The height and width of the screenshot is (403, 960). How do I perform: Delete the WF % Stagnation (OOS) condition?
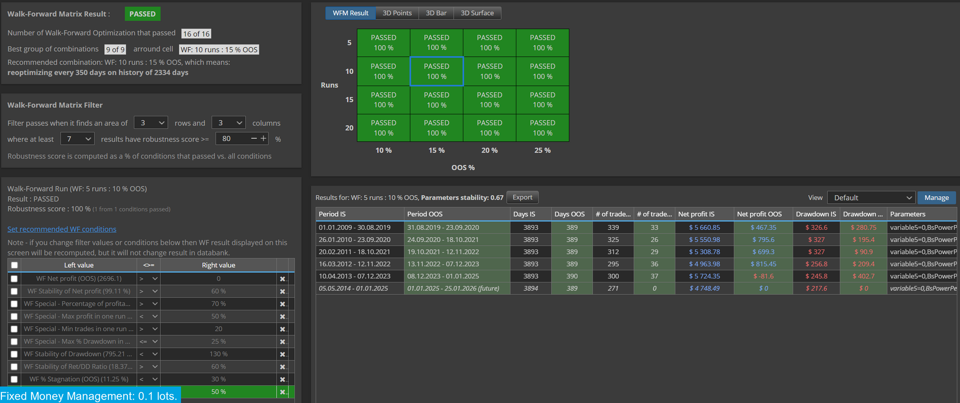(282, 379)
